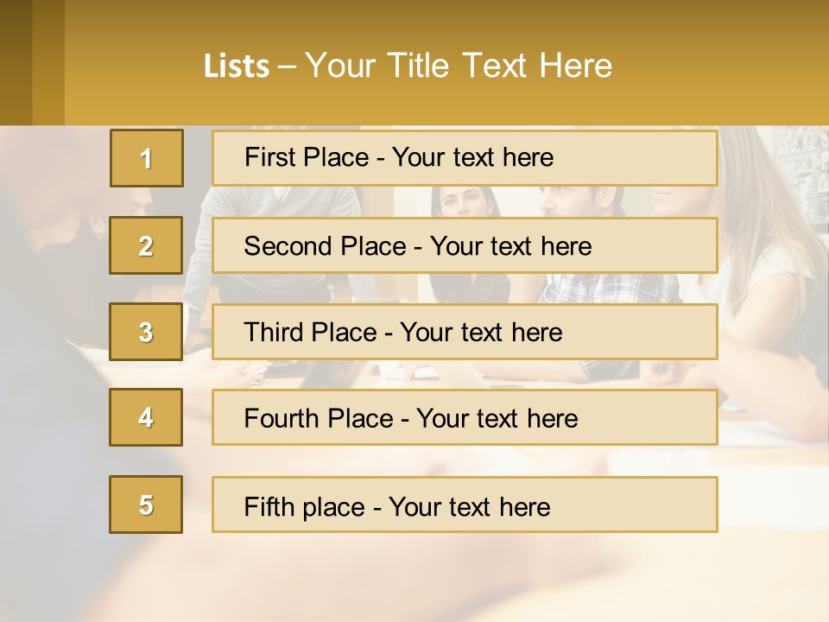
Task: Click the bold word Lists in title
Action: pos(237,67)
